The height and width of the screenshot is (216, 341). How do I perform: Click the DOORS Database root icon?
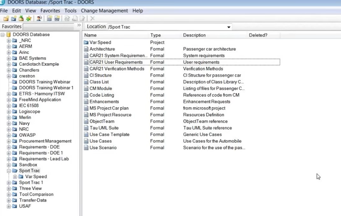pos(8,35)
